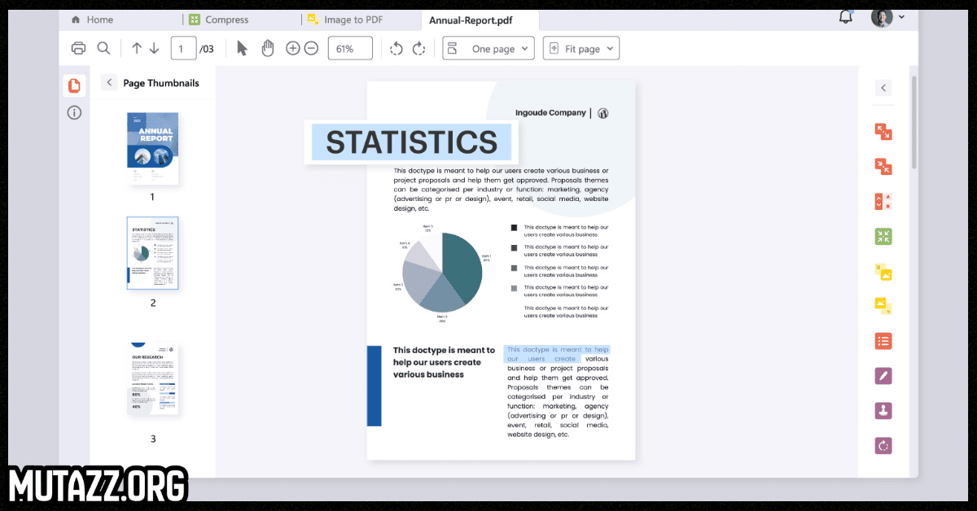This screenshot has height=511, width=977.
Task: Select the page 3 thumbnail
Action: point(153,382)
